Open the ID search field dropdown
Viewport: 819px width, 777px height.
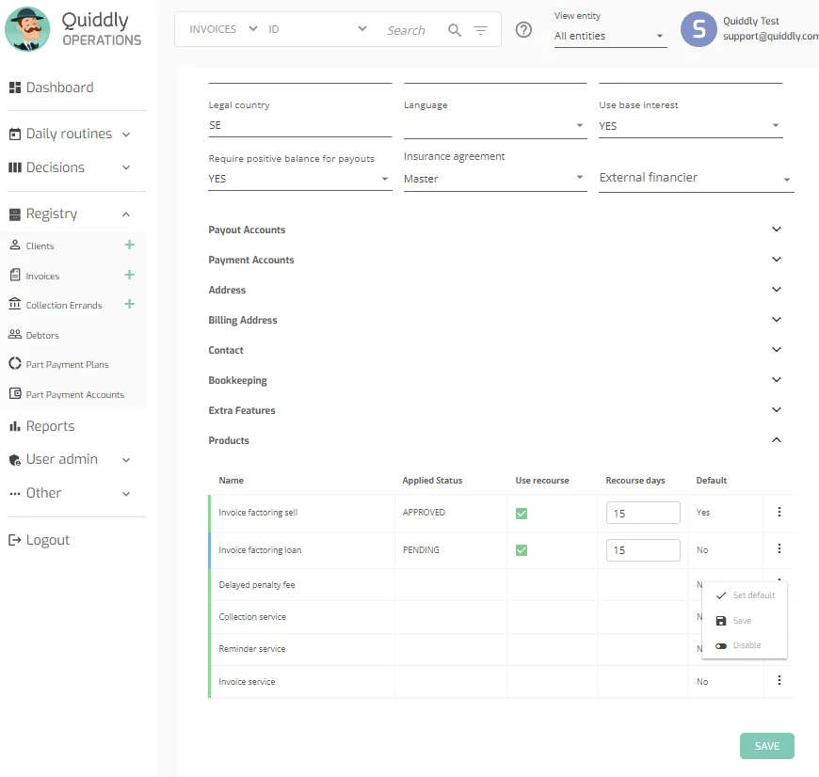pos(317,29)
